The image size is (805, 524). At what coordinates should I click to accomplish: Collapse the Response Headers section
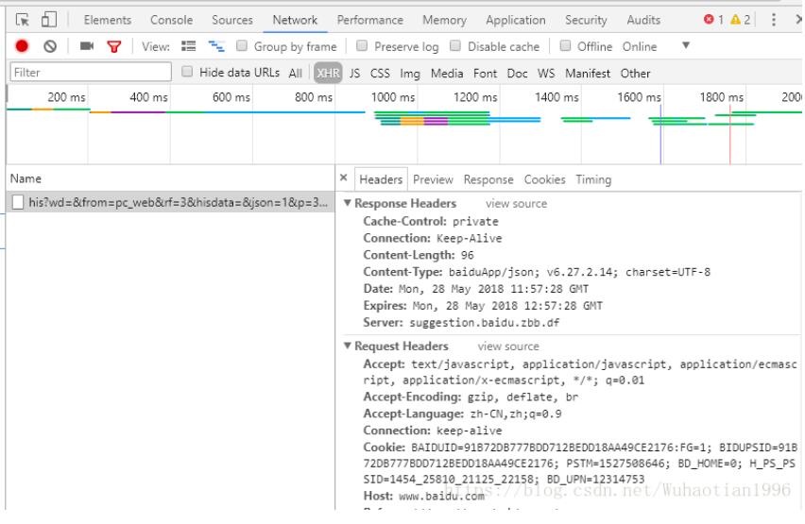click(348, 203)
